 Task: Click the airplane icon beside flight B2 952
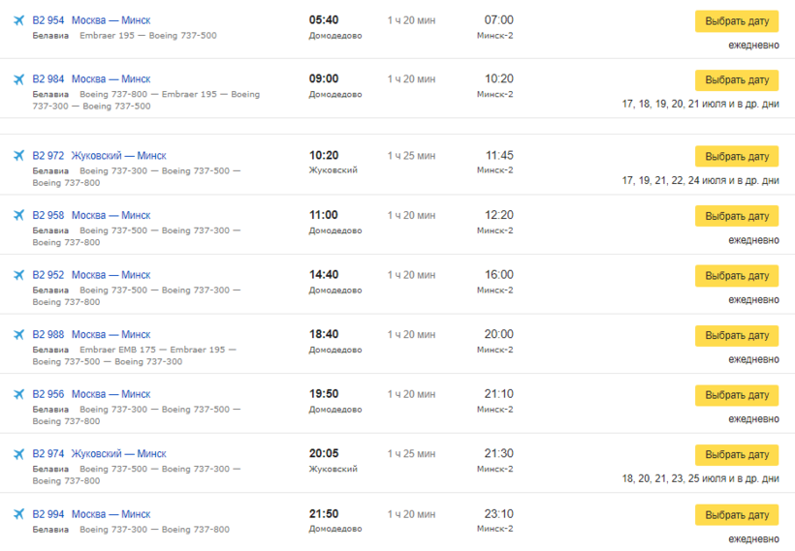coord(18,275)
